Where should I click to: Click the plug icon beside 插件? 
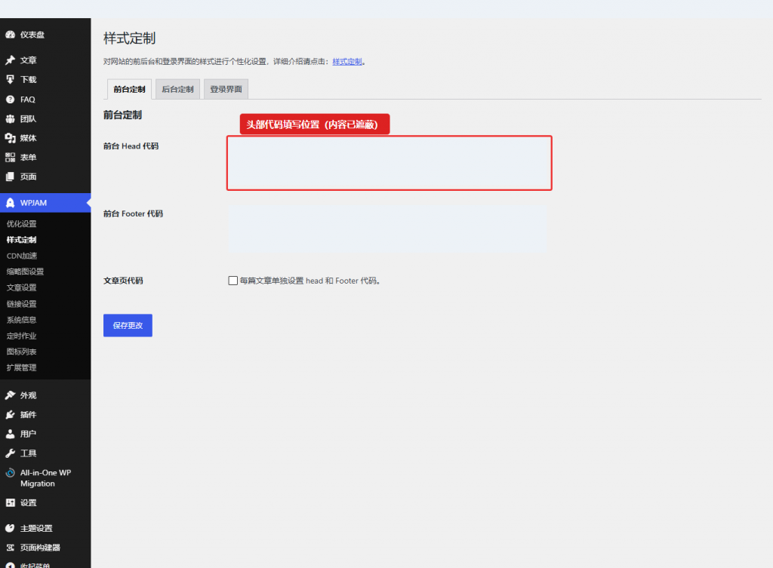pos(10,414)
